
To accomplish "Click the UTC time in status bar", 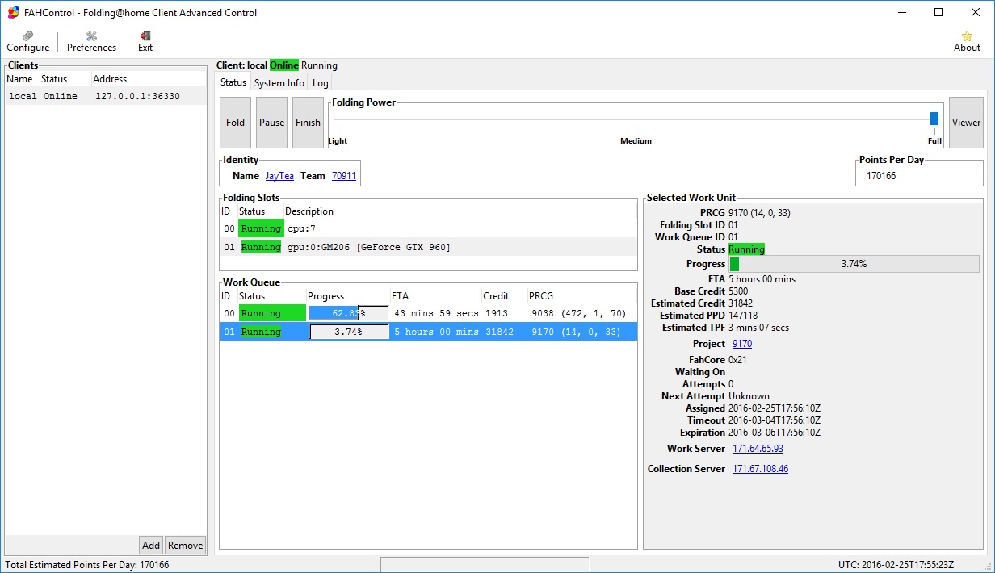I will click(896, 565).
